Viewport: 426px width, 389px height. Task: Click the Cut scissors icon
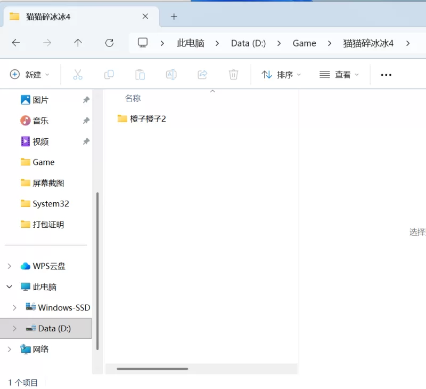[78, 75]
